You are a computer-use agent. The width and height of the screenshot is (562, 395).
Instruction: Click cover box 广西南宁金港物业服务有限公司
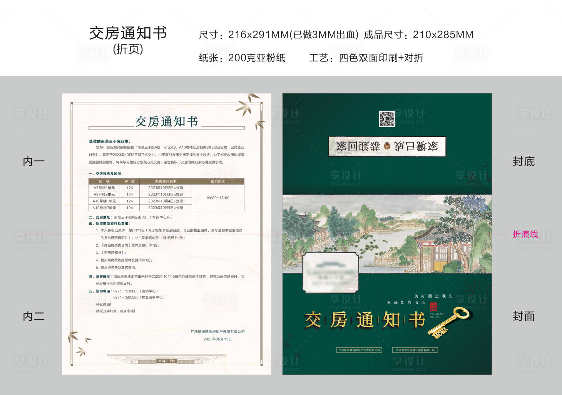click(415, 350)
